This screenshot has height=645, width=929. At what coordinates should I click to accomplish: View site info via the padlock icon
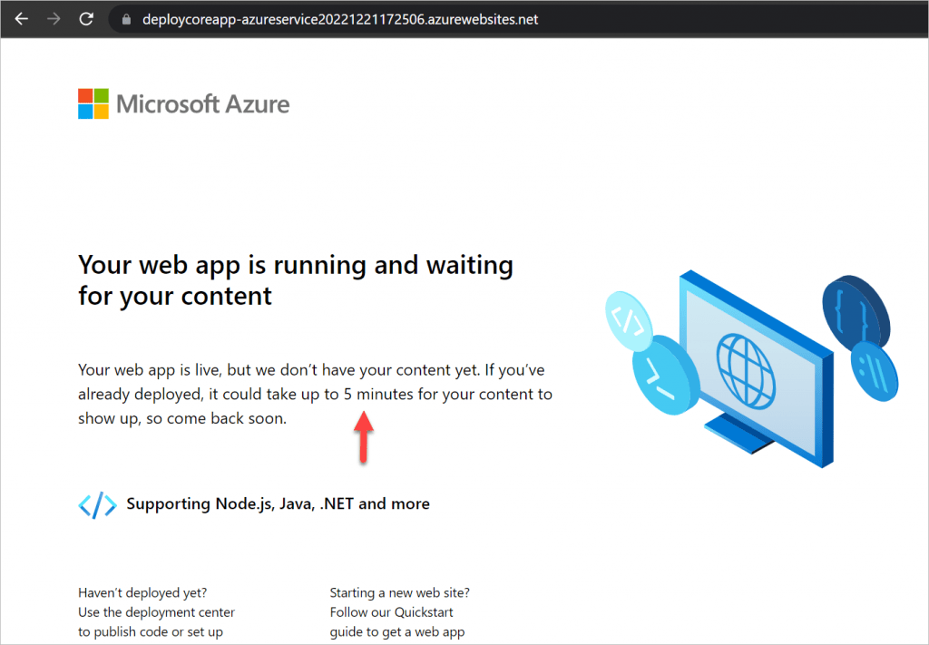126,20
